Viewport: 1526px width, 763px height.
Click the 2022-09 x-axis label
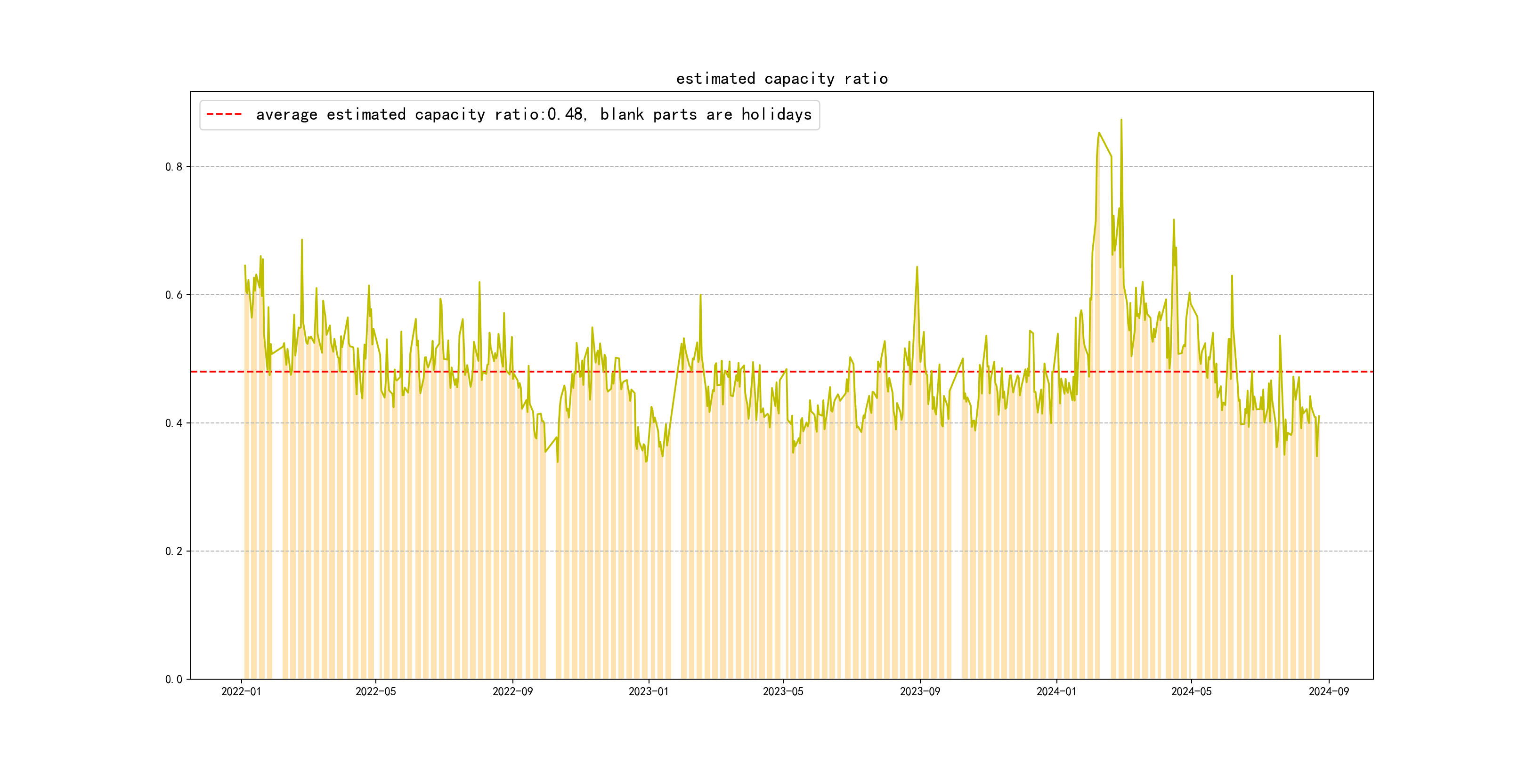[512, 691]
